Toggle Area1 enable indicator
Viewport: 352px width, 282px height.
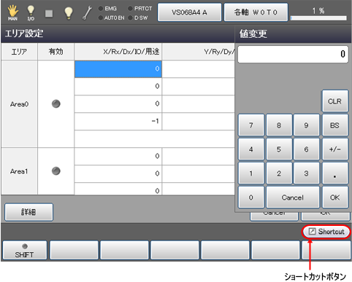click(56, 171)
